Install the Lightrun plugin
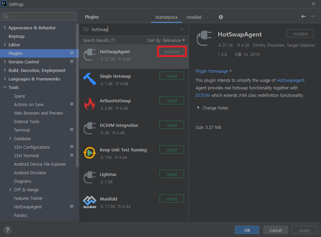Viewport: 321px width, 237px height. pos(171,174)
